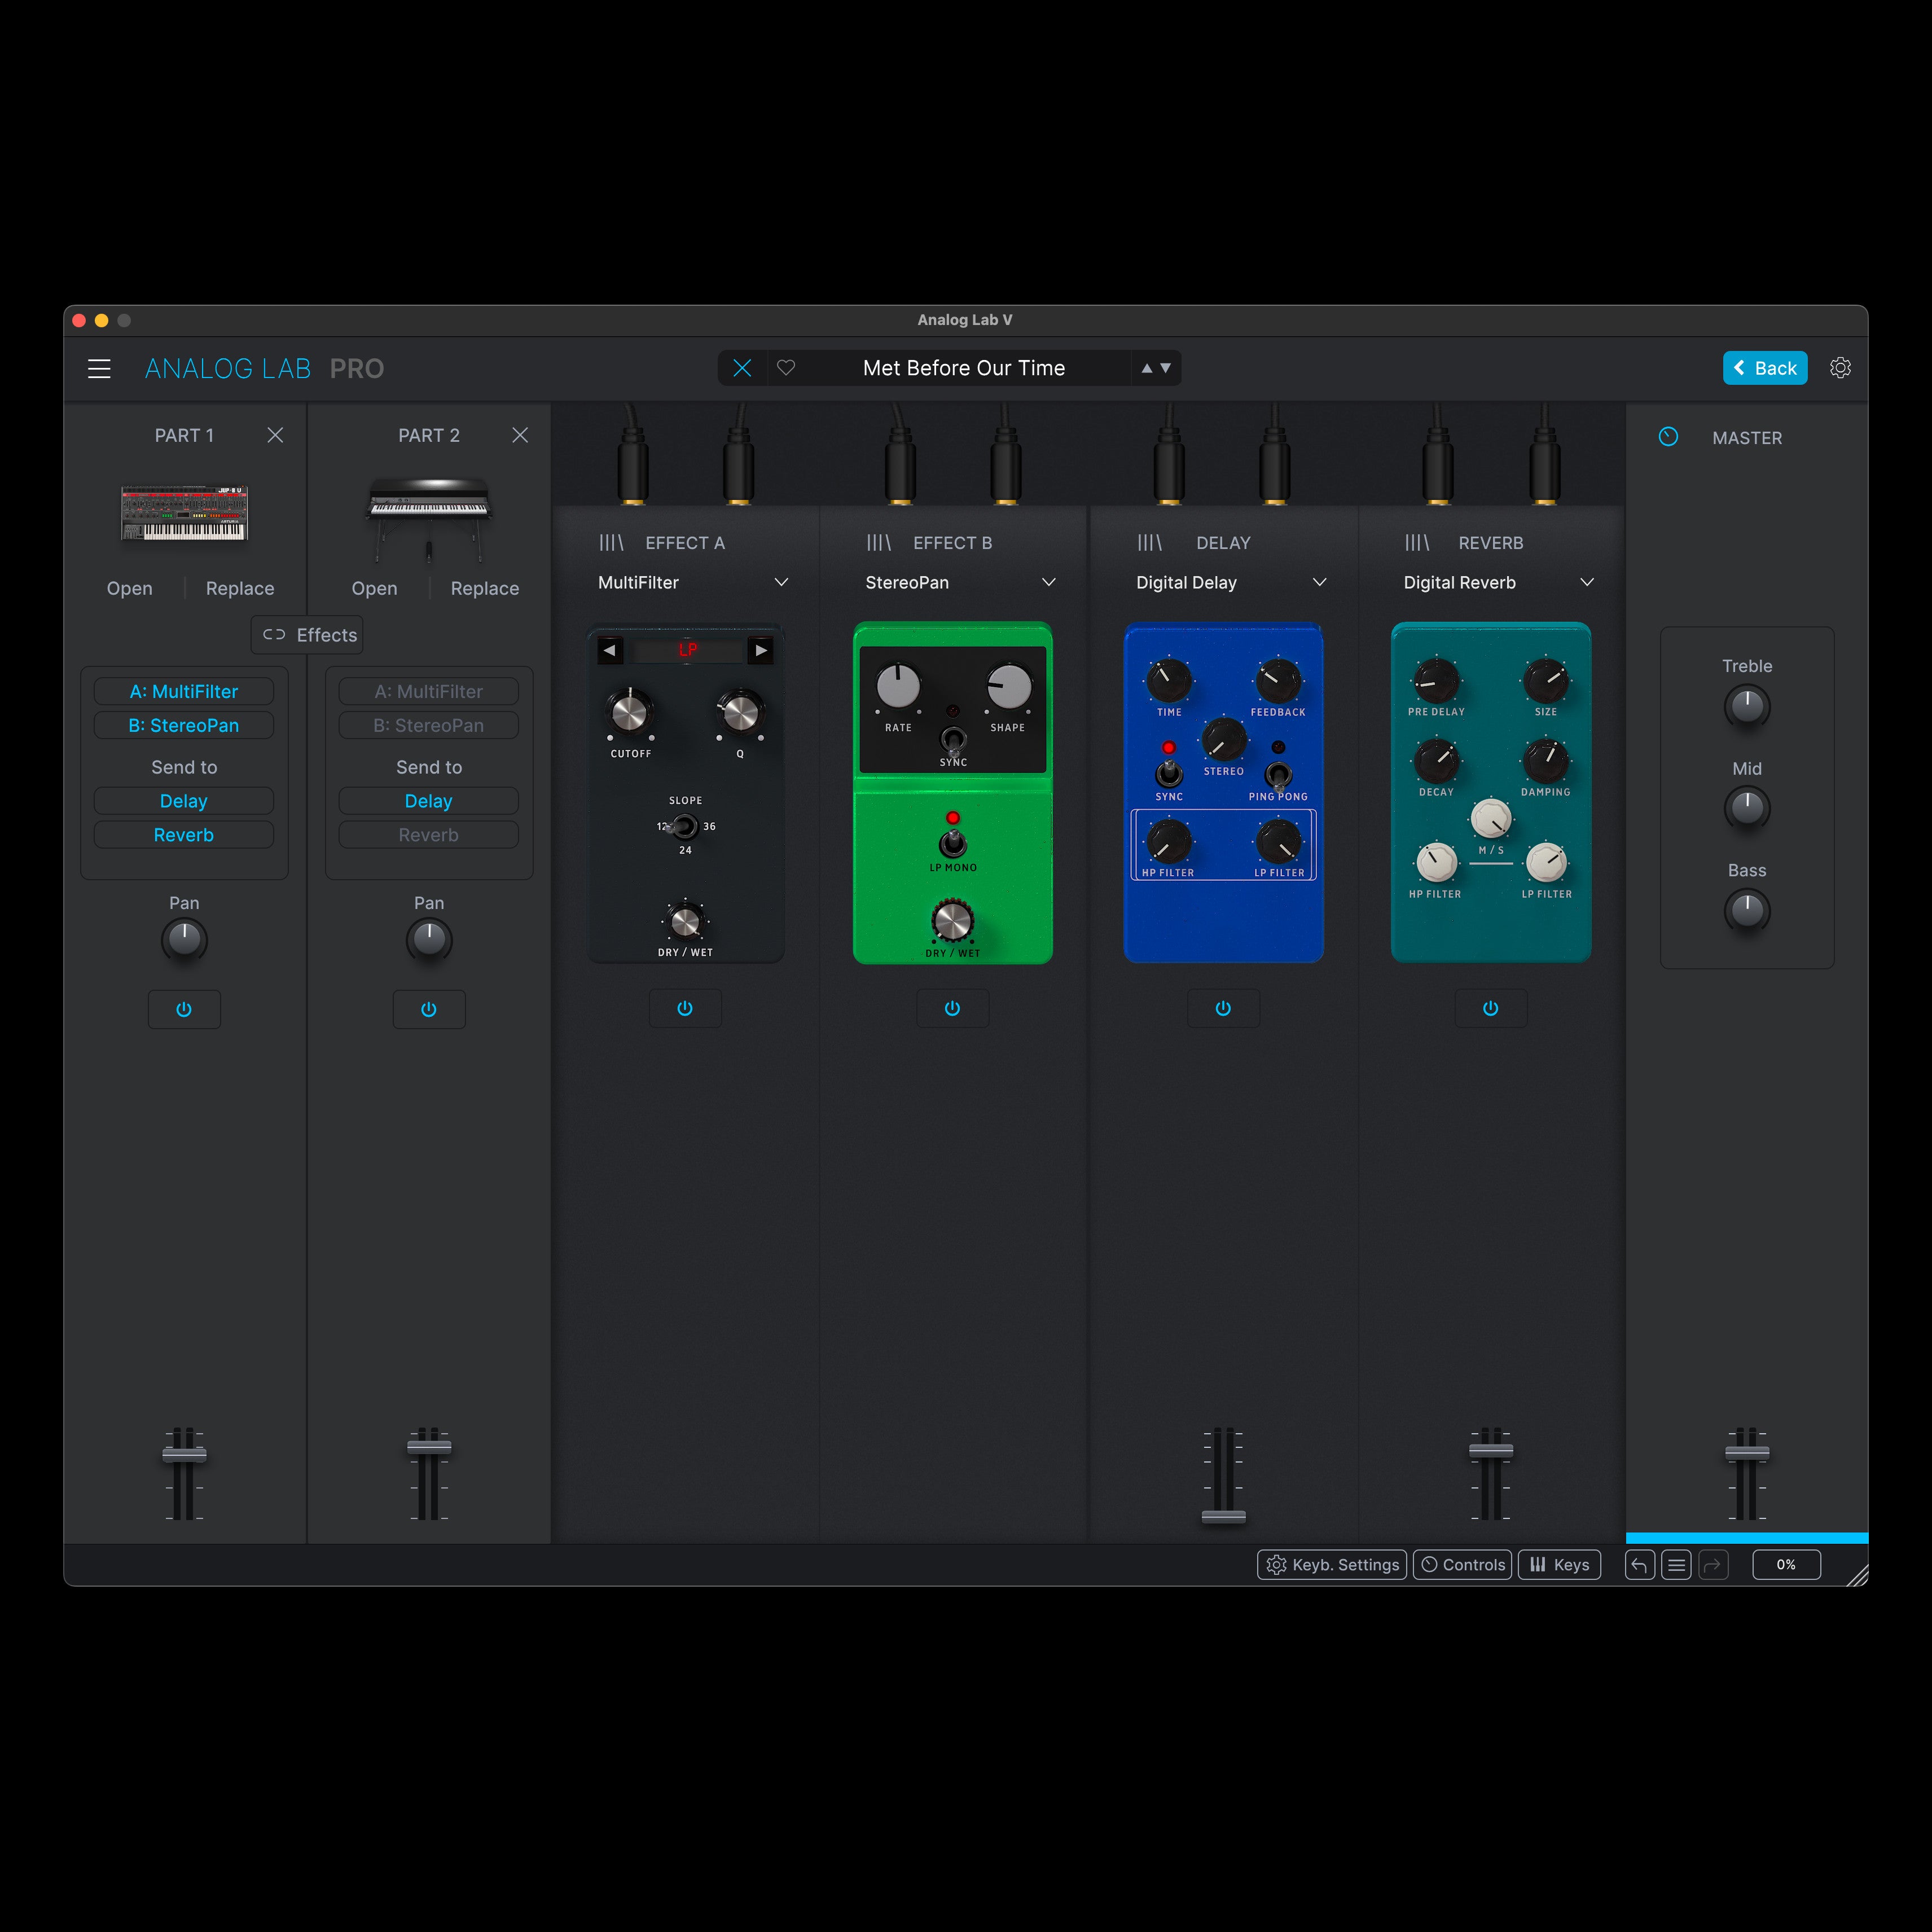Click the Master volume fader
1932x1932 pixels.
[x=1747, y=1452]
